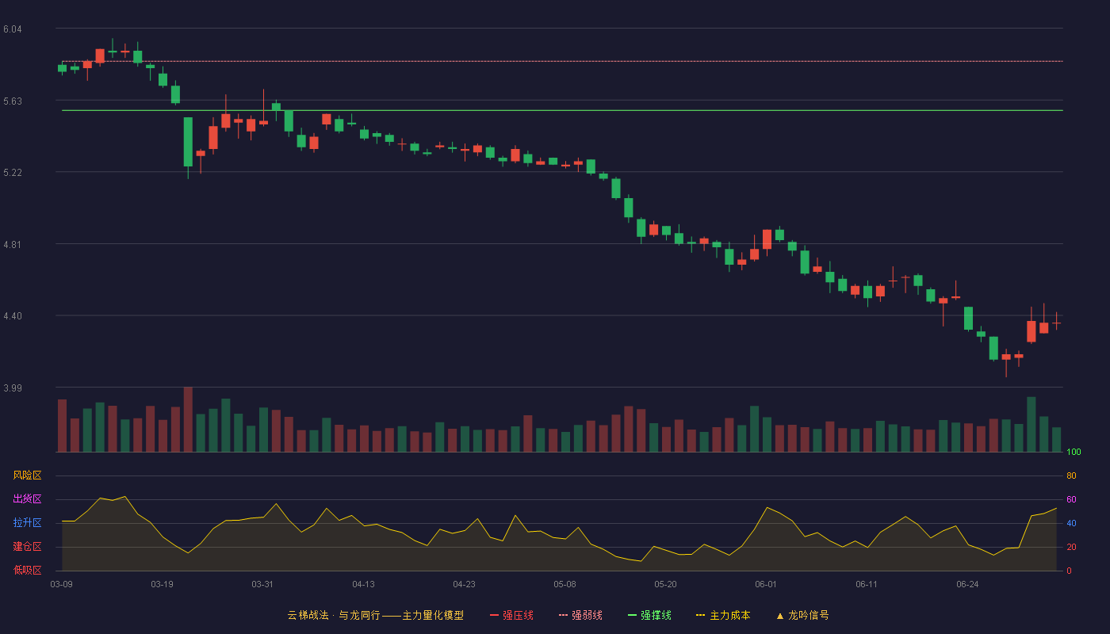The image size is (1110, 634).
Task: Click the 05-08 date label
Action: [565, 584]
